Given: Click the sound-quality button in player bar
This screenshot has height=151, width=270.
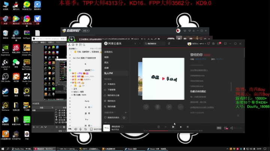Looking at the screenshot, I should click(219, 128).
